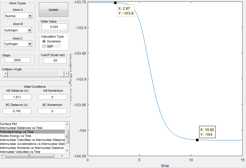Viewport: 246px width, 168px height.
Task: Select Internuclear Momenta vs Internuclear Distance
Action: point(32,148)
